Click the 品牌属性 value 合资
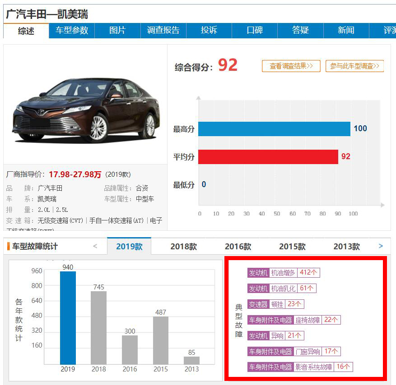The image size is (396, 385). pos(142,188)
